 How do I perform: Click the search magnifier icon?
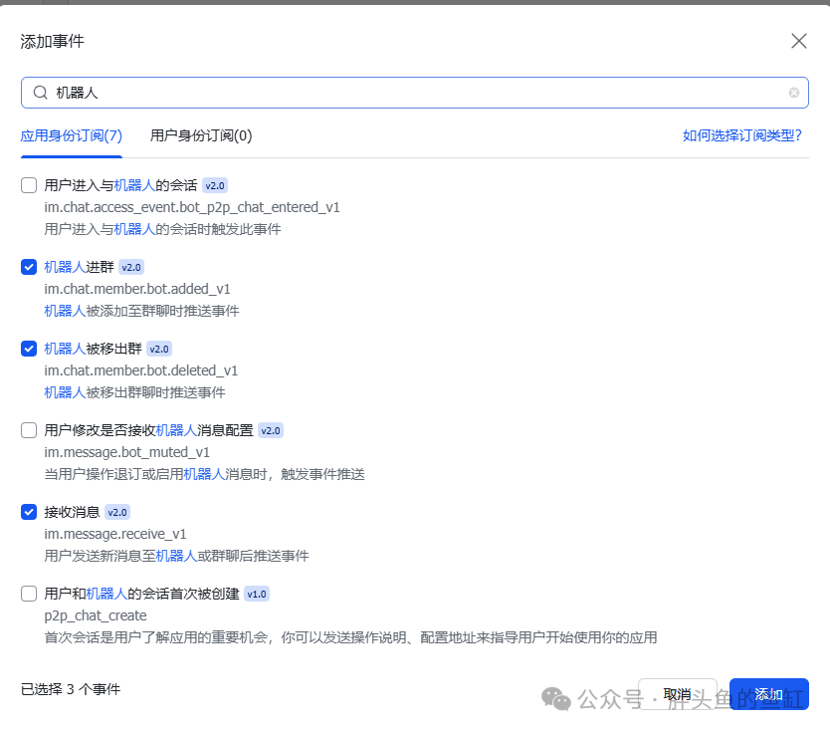[40, 93]
